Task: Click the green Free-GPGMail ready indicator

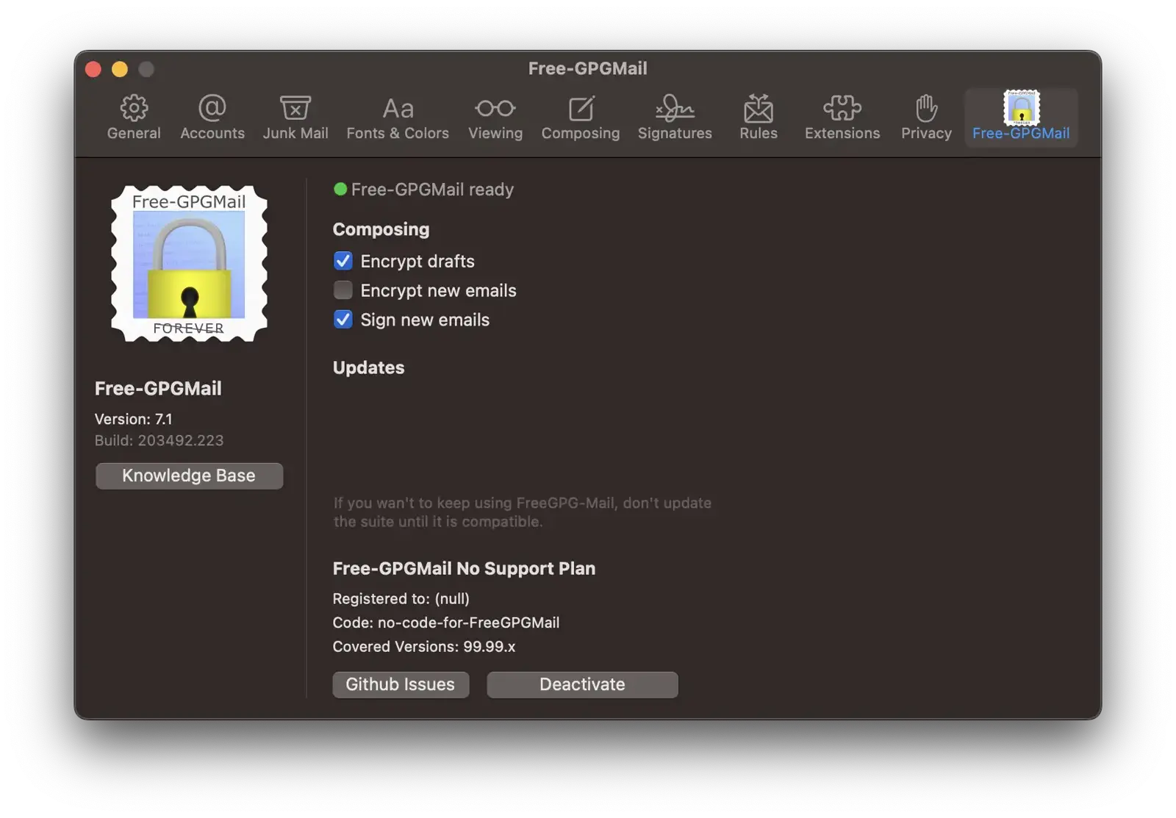Action: (340, 189)
